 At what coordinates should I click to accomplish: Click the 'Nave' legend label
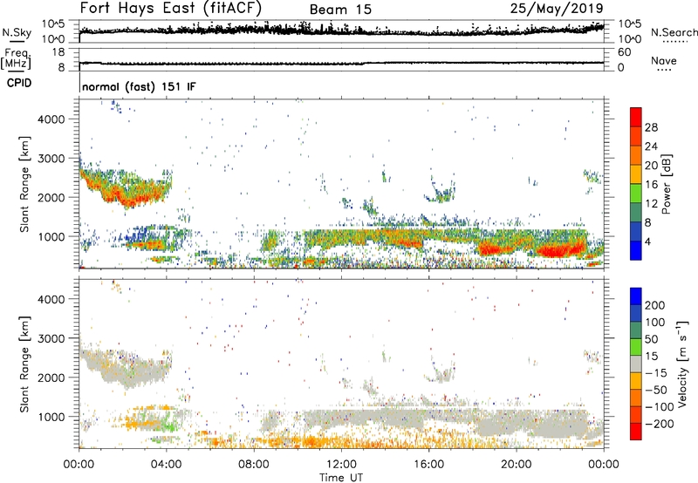tap(664, 60)
